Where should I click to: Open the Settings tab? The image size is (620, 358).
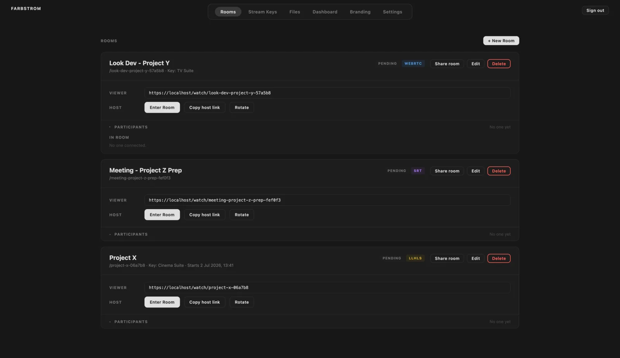click(x=392, y=12)
